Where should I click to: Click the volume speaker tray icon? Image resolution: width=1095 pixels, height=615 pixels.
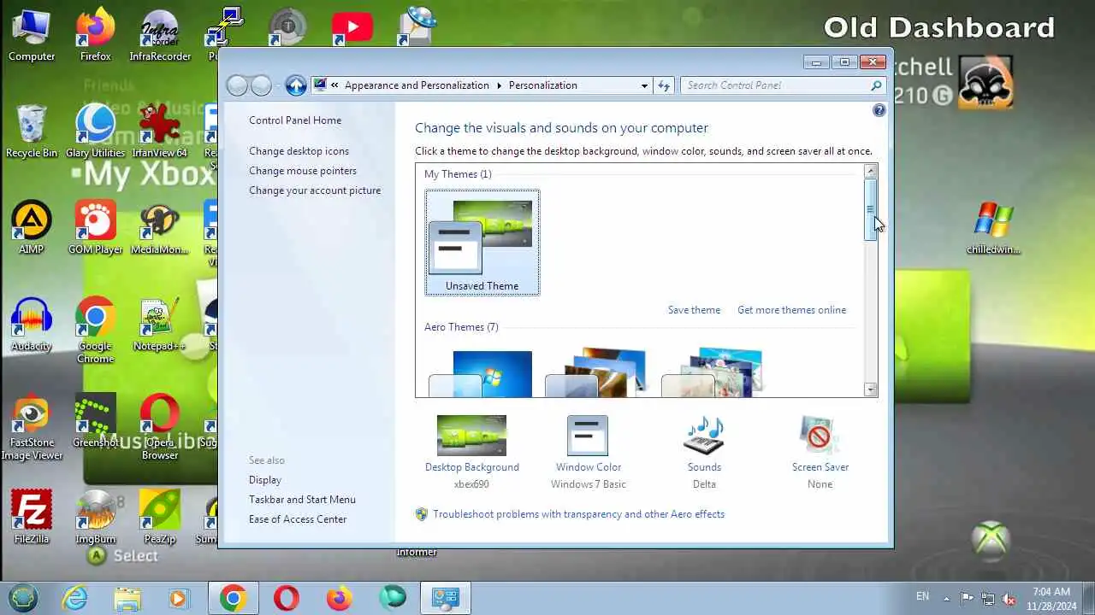click(x=1009, y=598)
